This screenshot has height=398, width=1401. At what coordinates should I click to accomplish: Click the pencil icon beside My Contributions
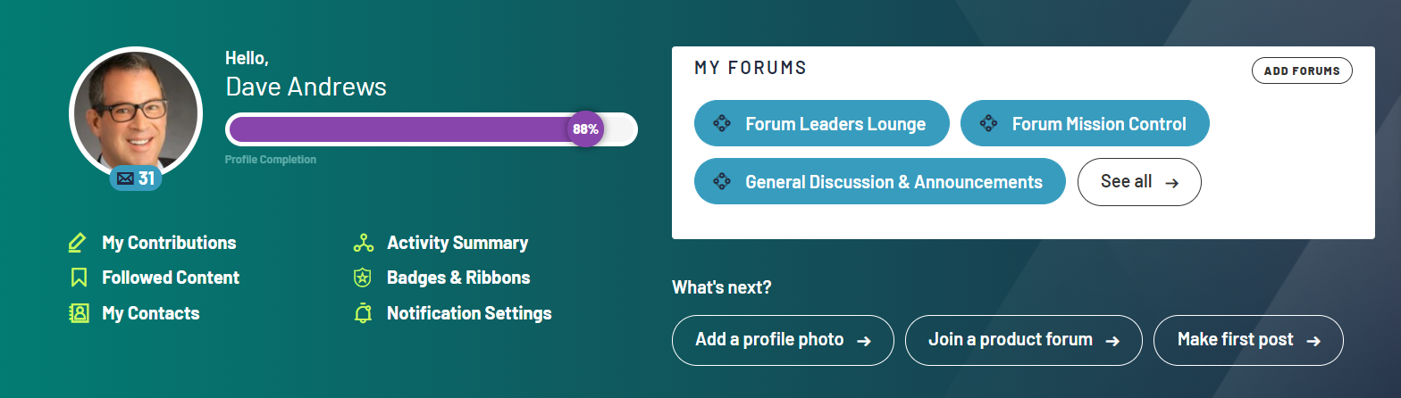tap(78, 243)
